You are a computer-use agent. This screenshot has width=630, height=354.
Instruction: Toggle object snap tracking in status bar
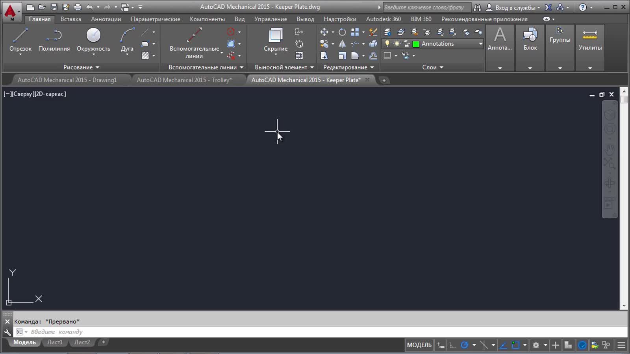point(503,345)
